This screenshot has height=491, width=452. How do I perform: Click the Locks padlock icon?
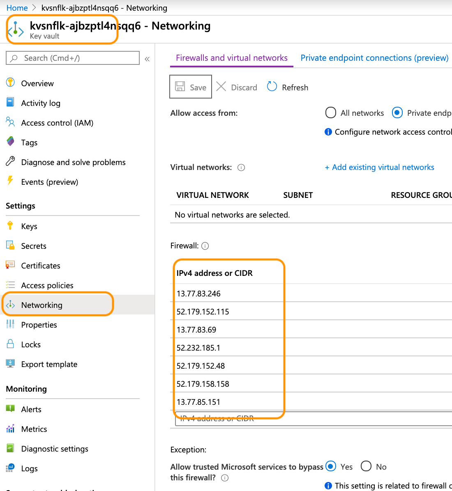coord(10,344)
